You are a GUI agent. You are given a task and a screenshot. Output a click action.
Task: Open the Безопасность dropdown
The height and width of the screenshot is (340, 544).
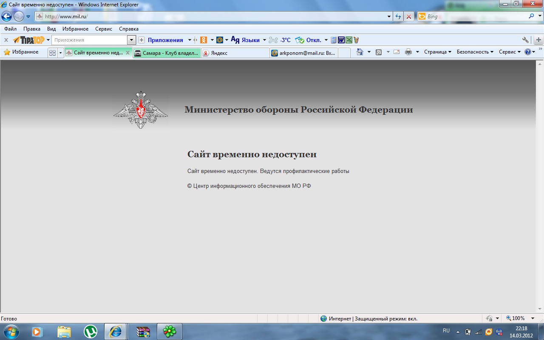[475, 52]
